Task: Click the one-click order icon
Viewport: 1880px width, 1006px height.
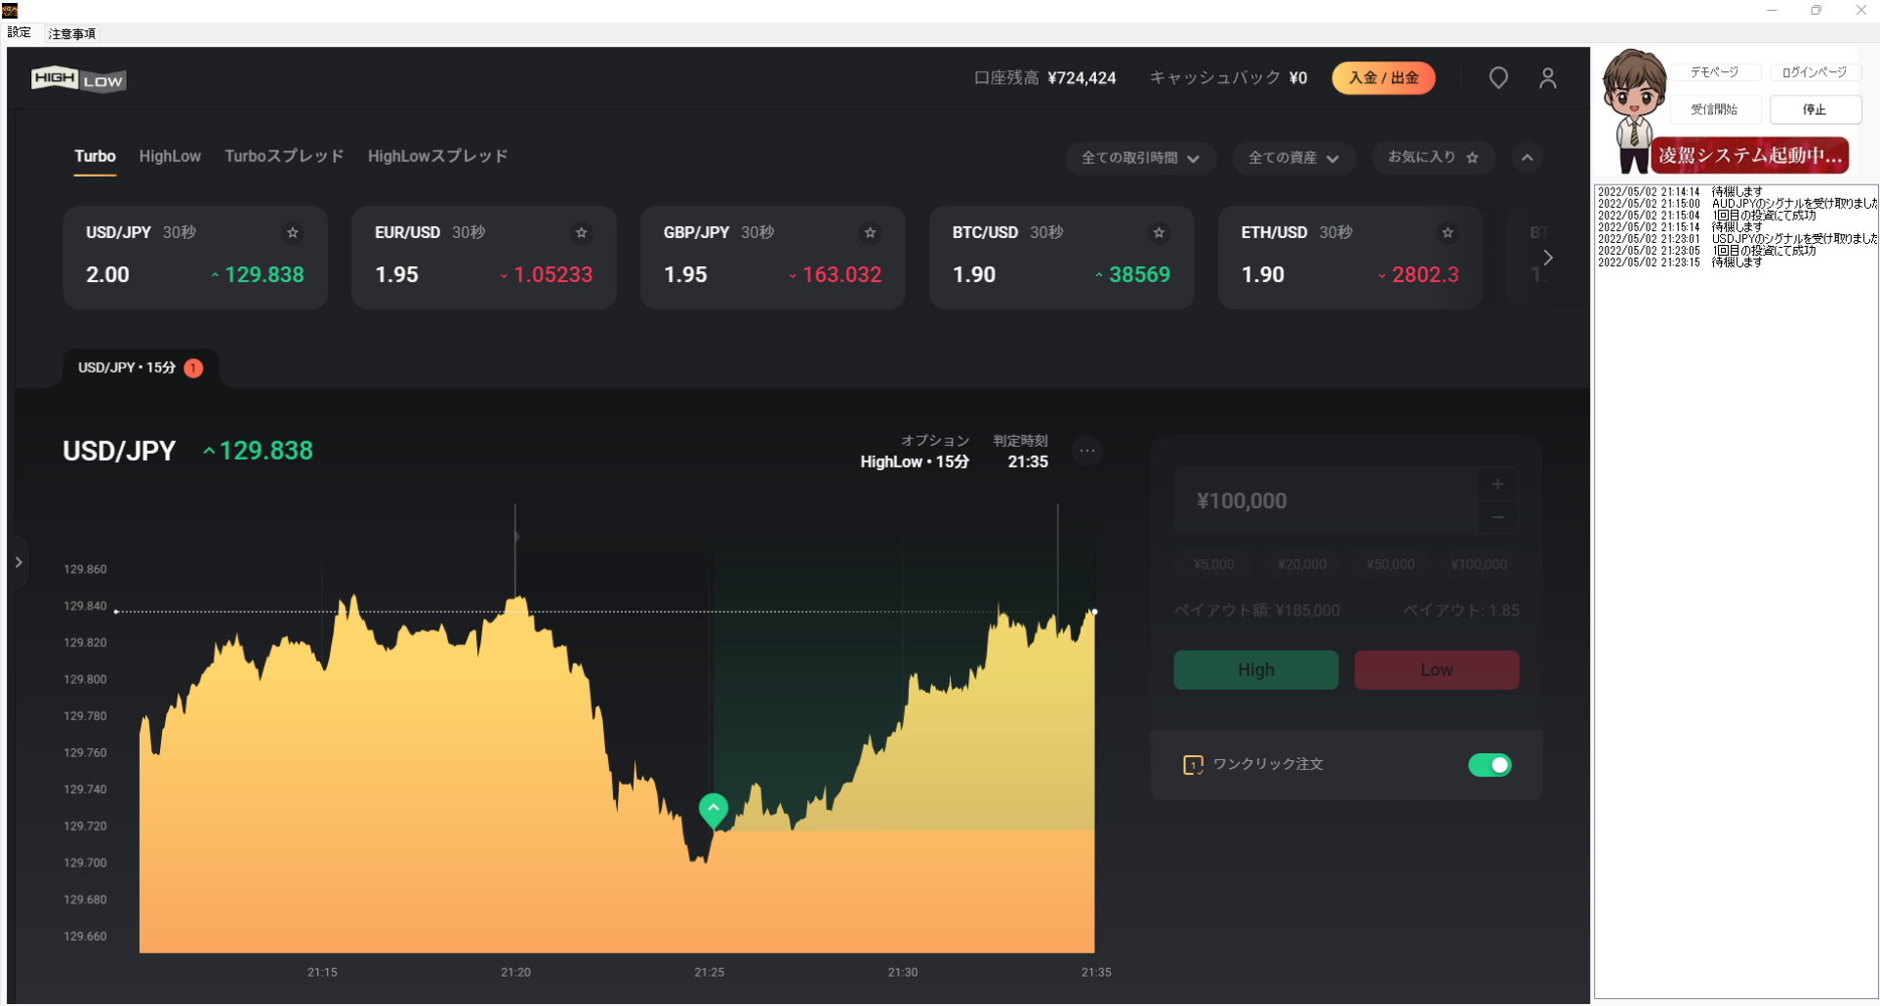Action: [x=1193, y=765]
